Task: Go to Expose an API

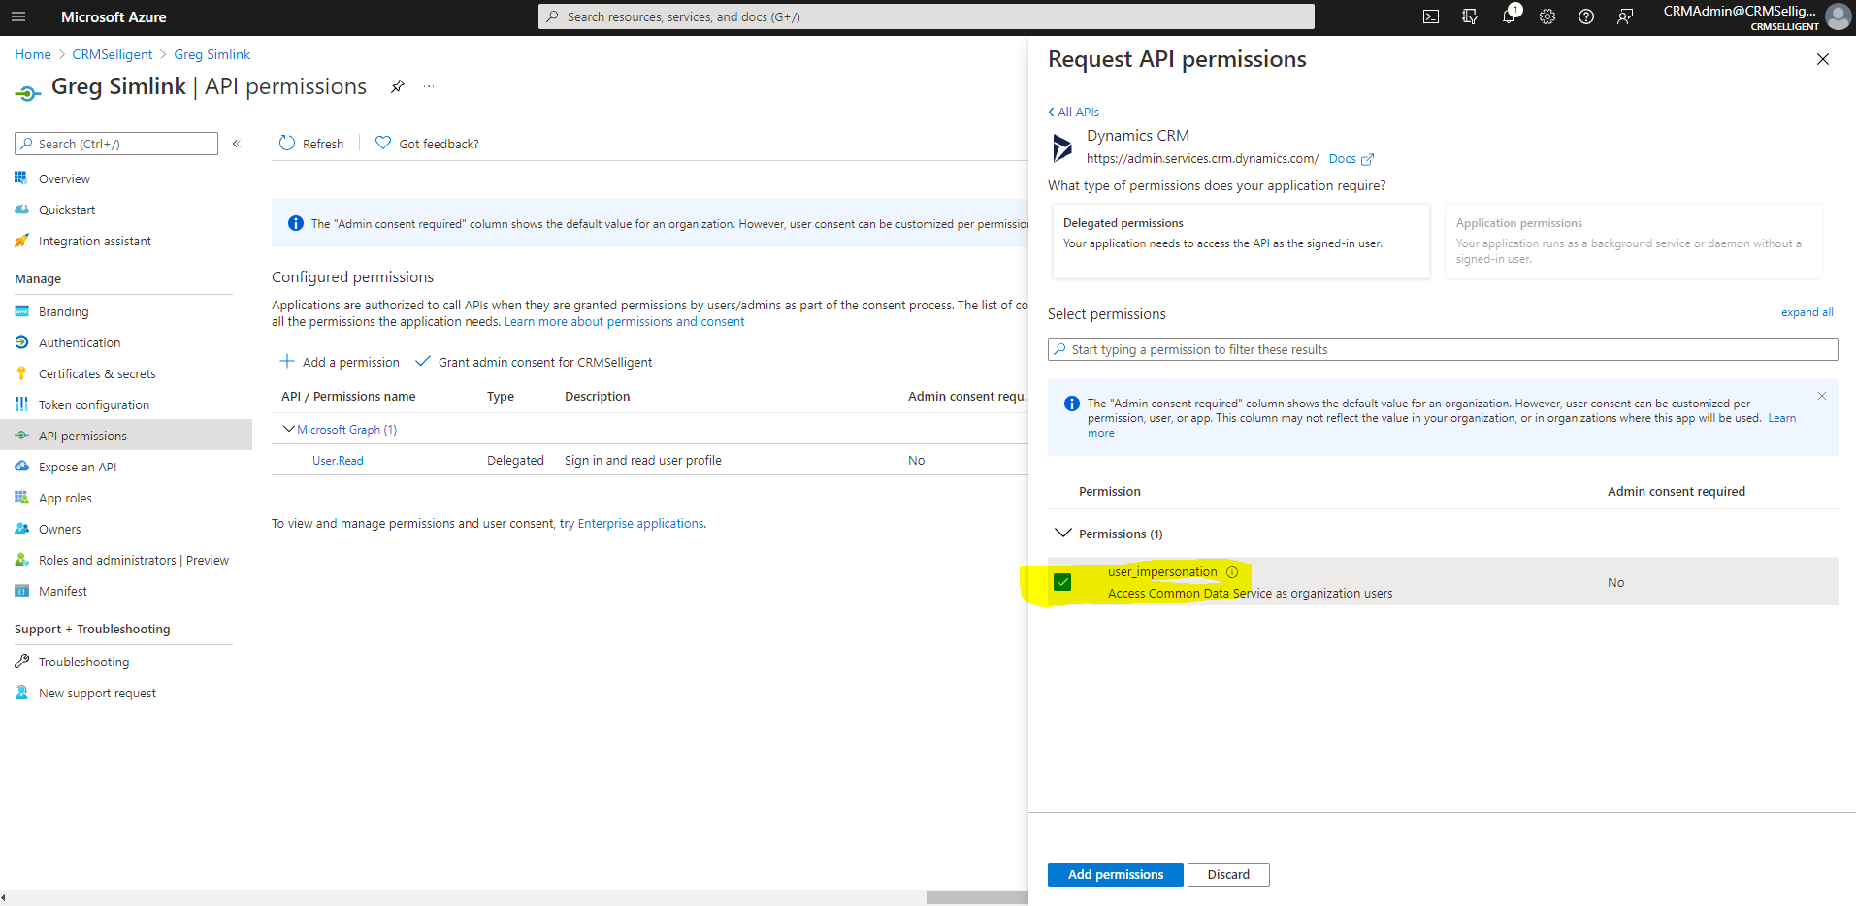Action: [78, 467]
